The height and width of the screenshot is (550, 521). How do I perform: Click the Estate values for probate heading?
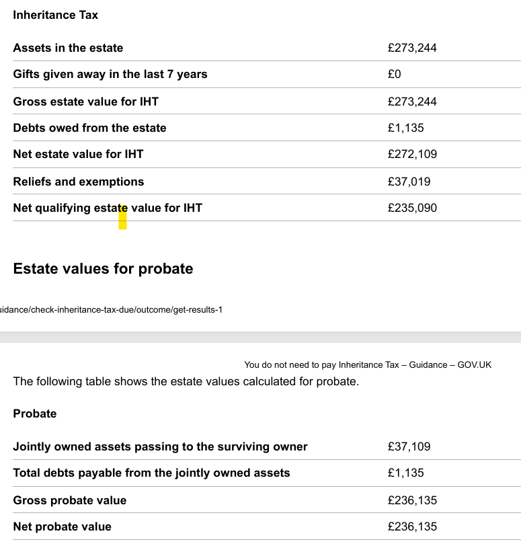(x=103, y=269)
